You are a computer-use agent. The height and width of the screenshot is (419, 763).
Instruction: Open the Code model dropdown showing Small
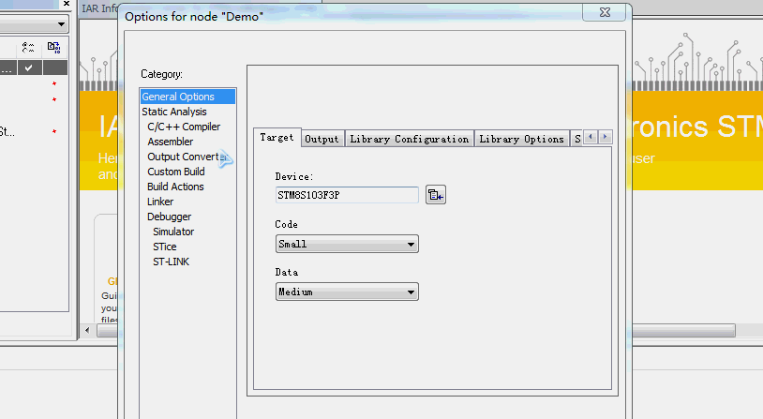347,244
